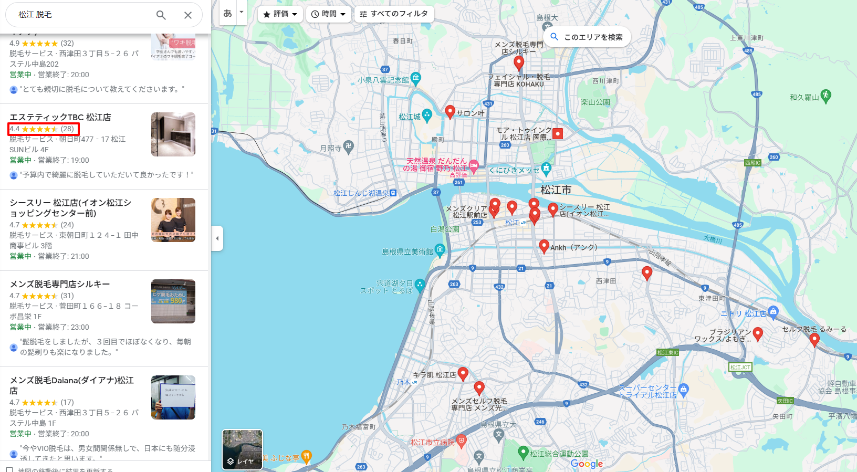Click the 松江しんじ湖温泉 station icon
Screen dimensions: 857x472
tap(393, 193)
